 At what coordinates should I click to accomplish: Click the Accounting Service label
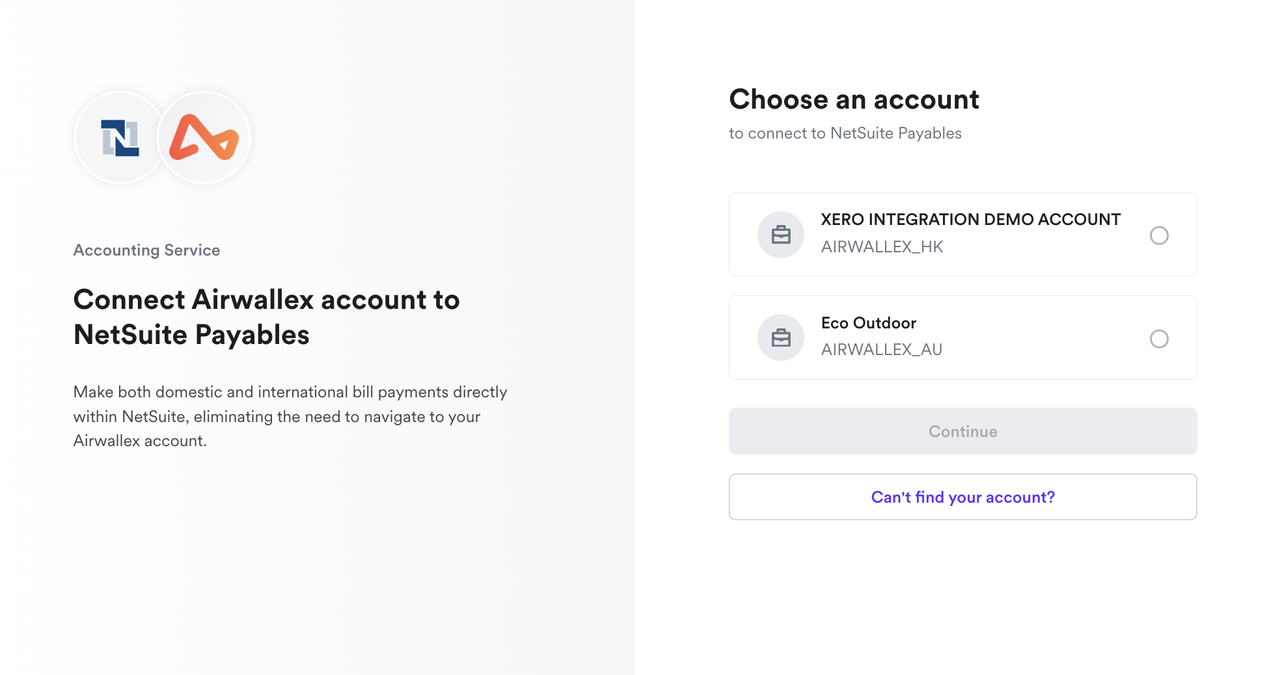coord(146,250)
